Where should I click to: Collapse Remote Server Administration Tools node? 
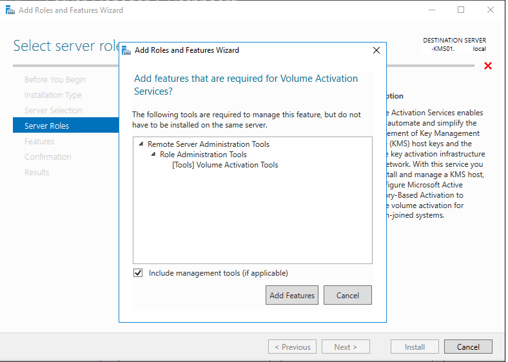coord(141,144)
